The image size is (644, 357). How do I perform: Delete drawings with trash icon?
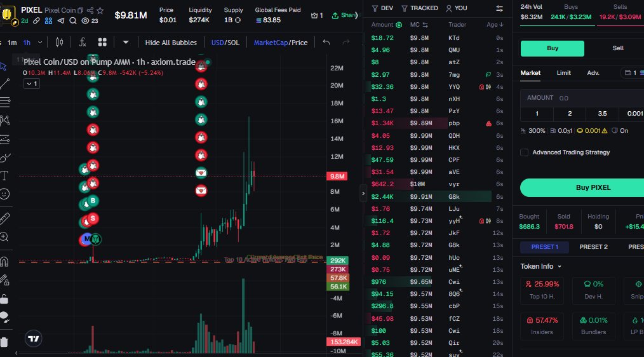[x=4, y=342]
